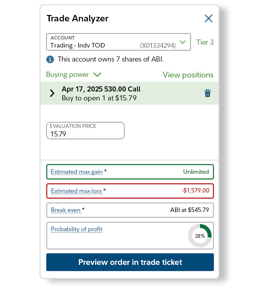
Task: Open the Estimated max gain definition
Action: click(76, 172)
